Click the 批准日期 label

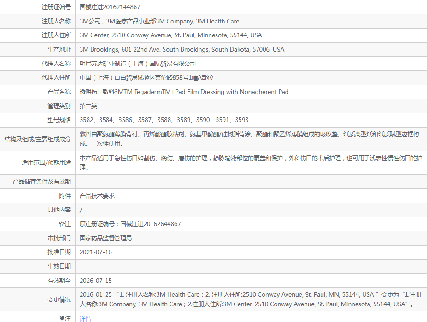click(x=59, y=252)
